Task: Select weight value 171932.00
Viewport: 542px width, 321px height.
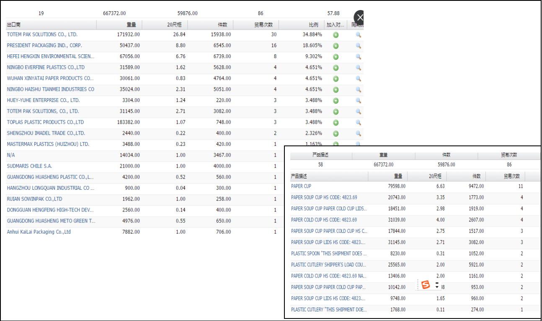Action: 129,35
